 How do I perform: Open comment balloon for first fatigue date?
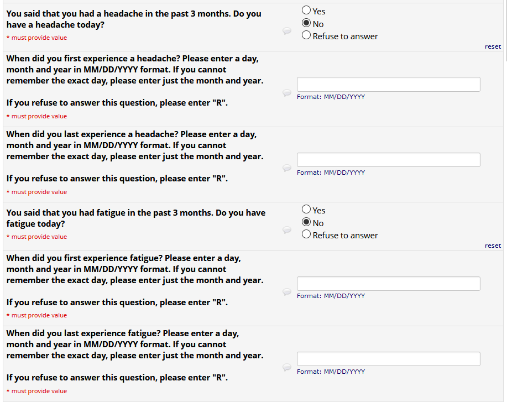coord(287,292)
